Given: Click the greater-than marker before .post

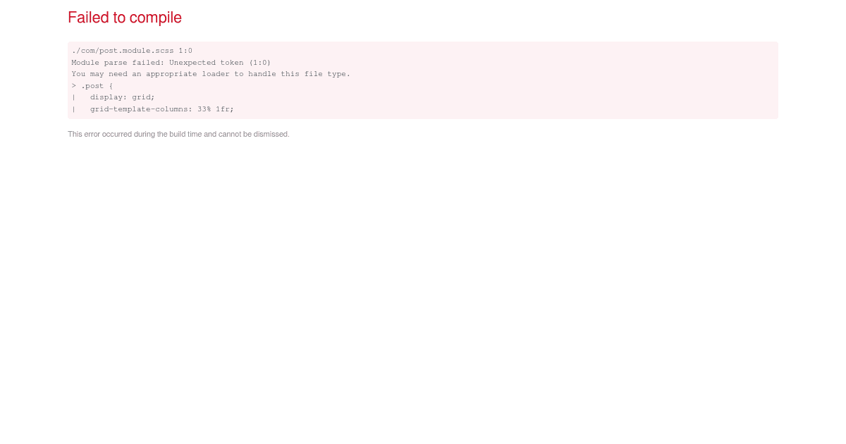Looking at the screenshot, I should tap(73, 85).
